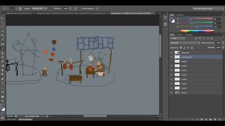Open the Режим mode dropdown
The width and height of the screenshot is (225, 126).
39,8
